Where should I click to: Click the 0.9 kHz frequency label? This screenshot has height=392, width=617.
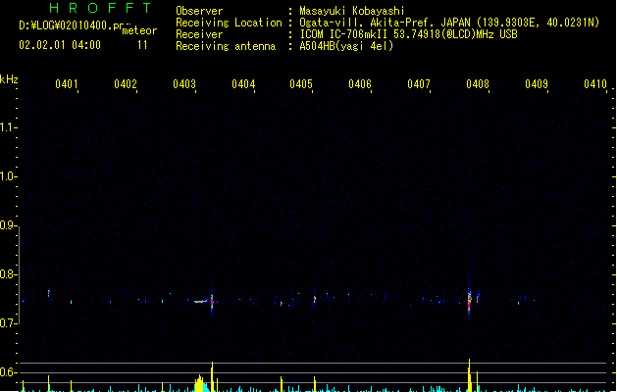pos(8,225)
